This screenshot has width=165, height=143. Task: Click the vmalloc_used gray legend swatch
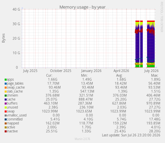click(6, 115)
